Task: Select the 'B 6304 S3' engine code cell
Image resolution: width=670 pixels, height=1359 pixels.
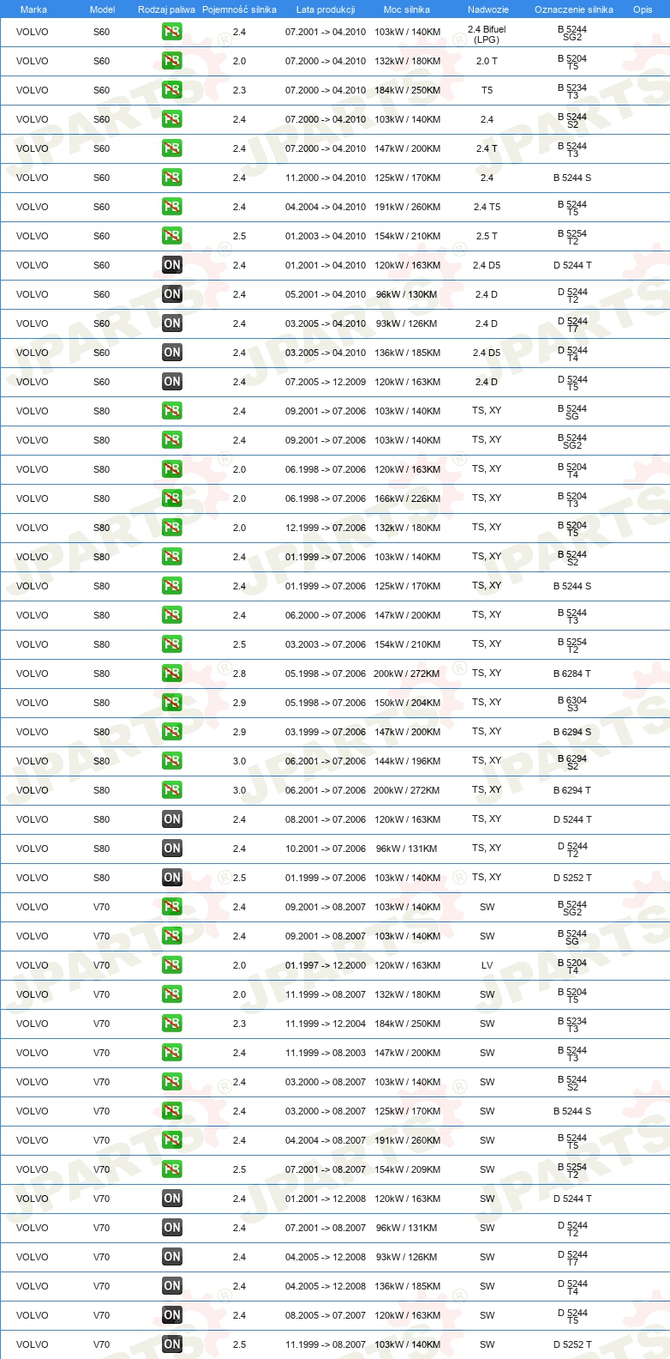Action: [572, 704]
